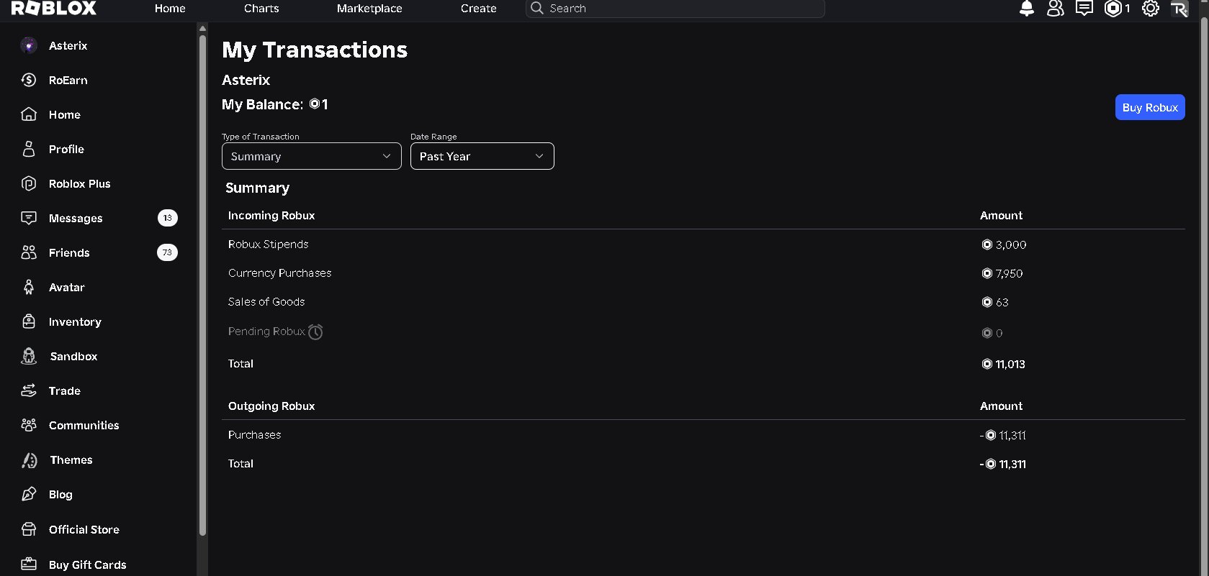Open the Blog sidebar link
This screenshot has height=576, width=1209.
pyautogui.click(x=60, y=494)
